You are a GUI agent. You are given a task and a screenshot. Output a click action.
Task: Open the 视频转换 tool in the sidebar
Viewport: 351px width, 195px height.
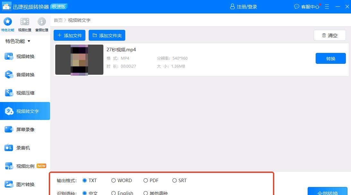(x=25, y=56)
